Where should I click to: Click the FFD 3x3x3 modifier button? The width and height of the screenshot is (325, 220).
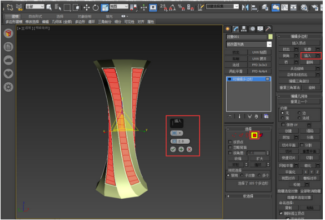pyautogui.click(x=260, y=65)
